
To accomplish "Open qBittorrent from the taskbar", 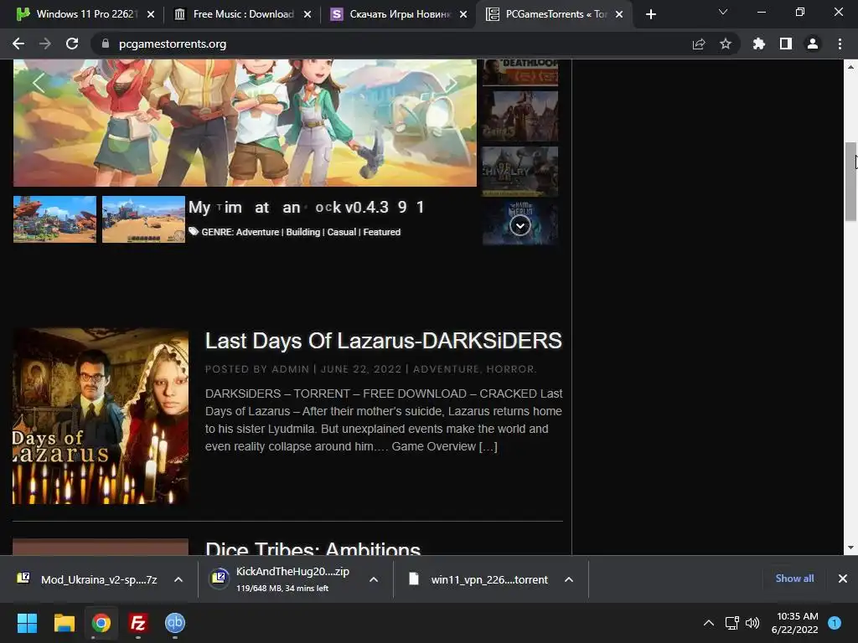I will click(x=175, y=623).
